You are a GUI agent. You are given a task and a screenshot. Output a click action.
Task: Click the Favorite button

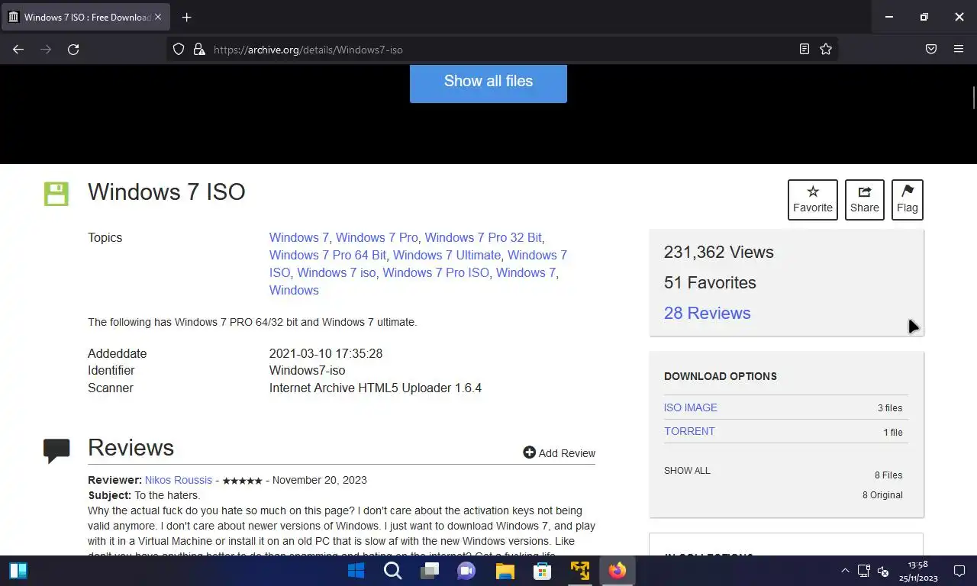(813, 200)
